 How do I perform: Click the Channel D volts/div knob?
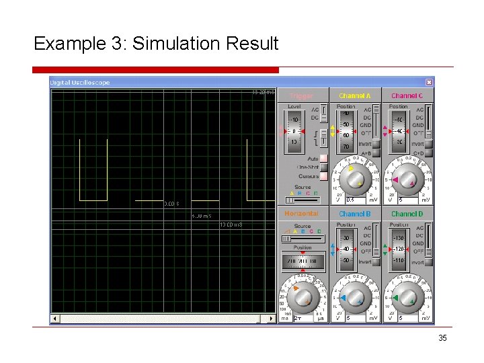pos(408,297)
